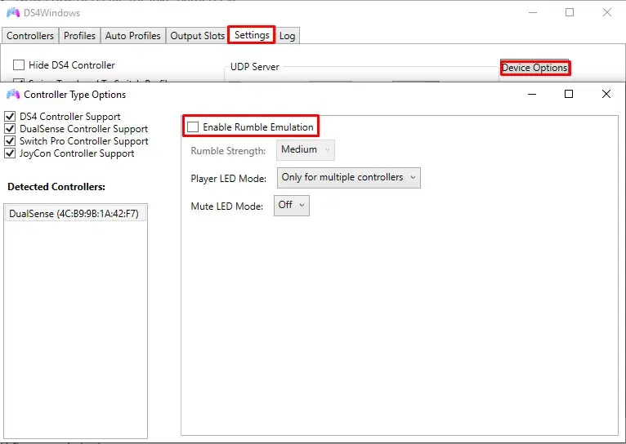The image size is (626, 444).
Task: Open the Controllers tab
Action: click(30, 36)
